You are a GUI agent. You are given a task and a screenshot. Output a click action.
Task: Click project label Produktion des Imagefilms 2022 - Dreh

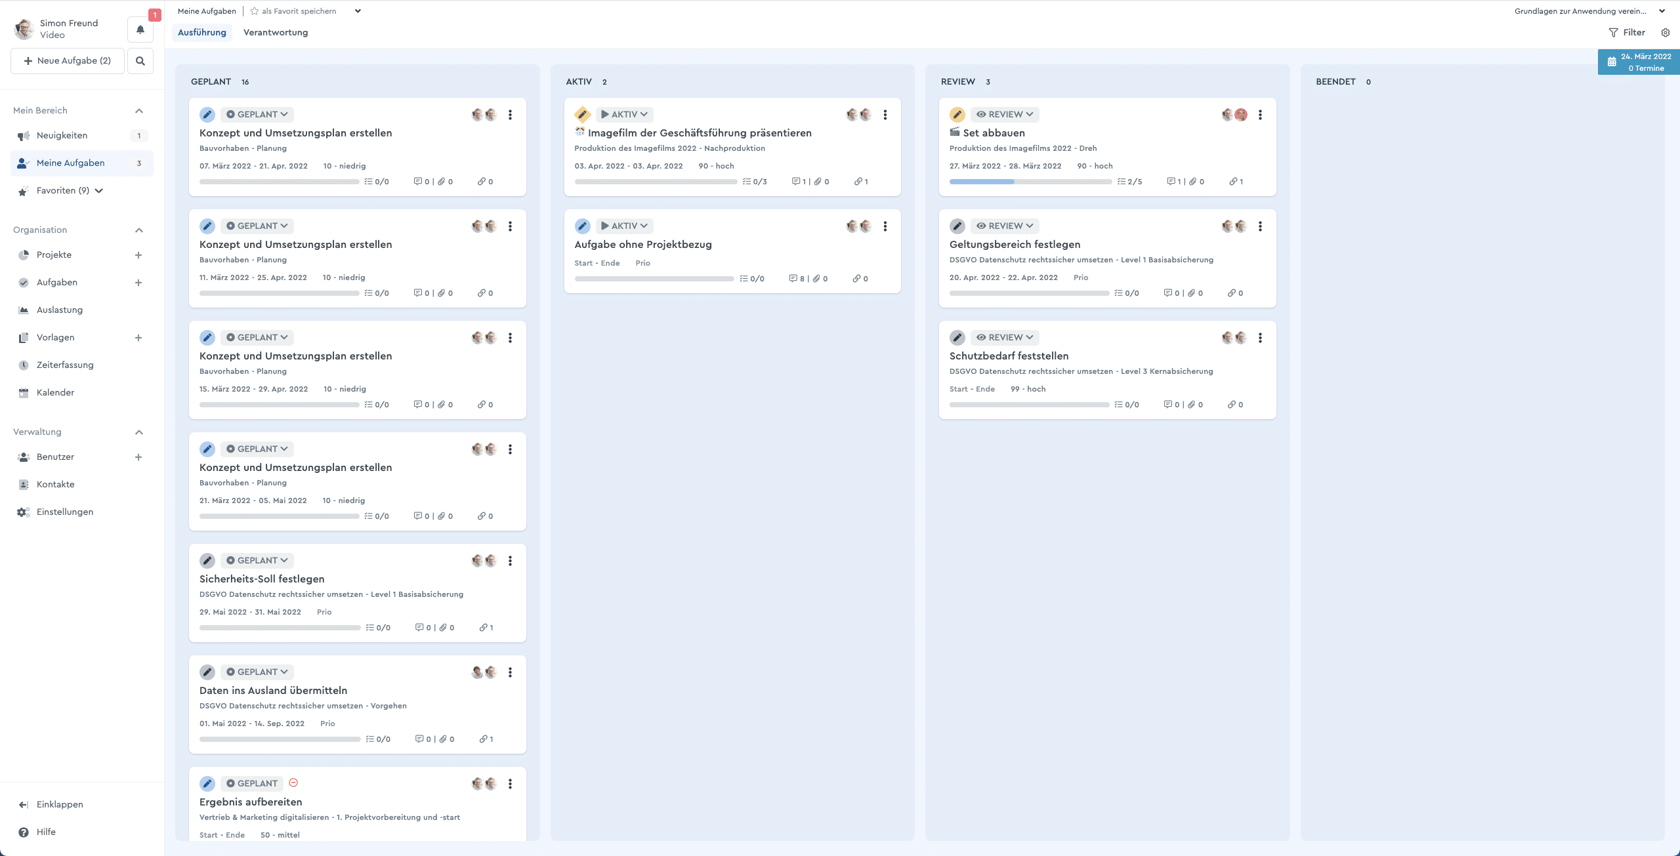(1022, 148)
